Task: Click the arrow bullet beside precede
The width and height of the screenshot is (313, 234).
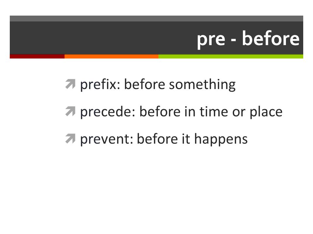Action: pyautogui.click(x=70, y=111)
